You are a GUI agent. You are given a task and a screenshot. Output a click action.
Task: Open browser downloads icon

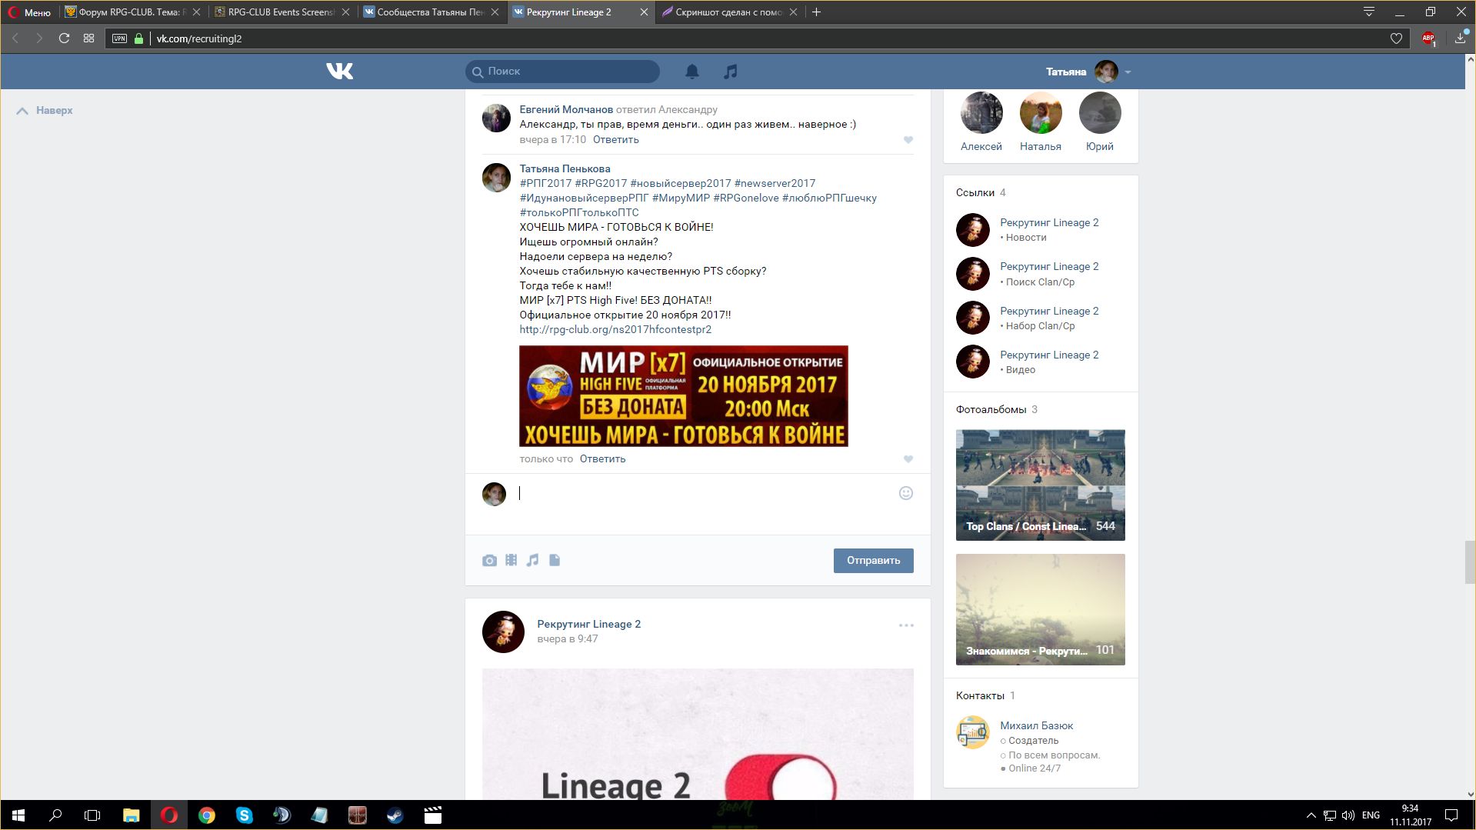tap(1460, 38)
